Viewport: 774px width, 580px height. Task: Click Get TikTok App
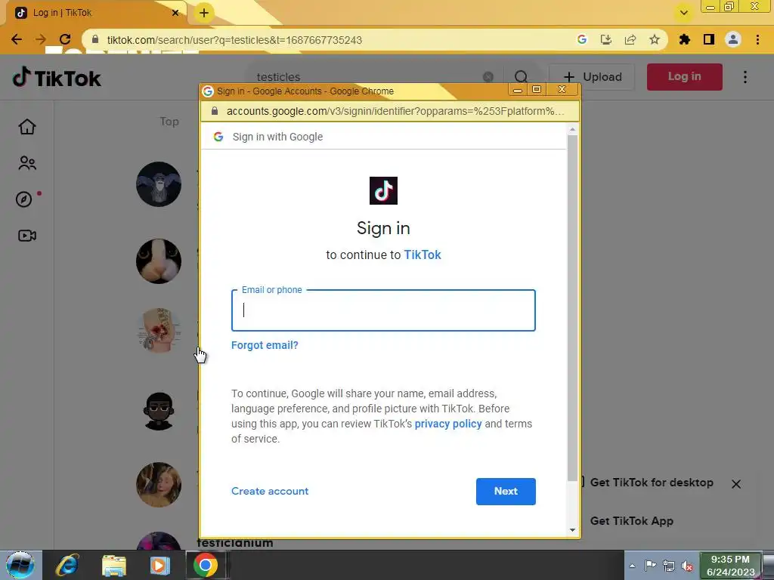click(x=631, y=521)
